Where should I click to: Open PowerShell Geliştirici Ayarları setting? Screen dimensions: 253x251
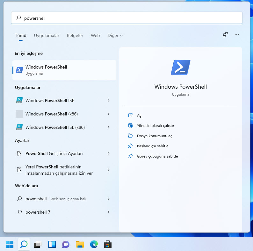64,153
